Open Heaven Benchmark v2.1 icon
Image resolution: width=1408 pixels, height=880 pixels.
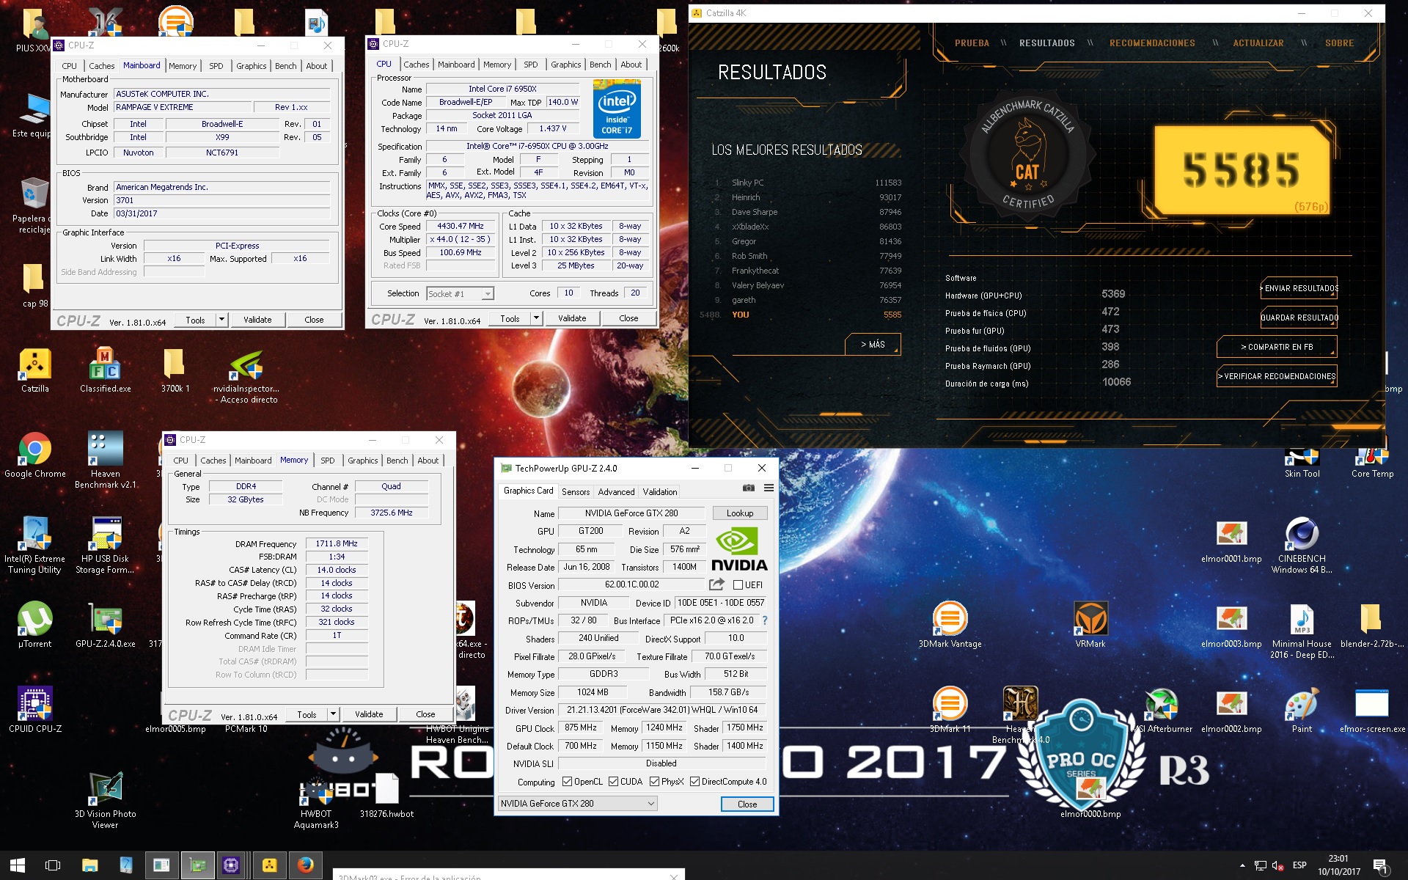click(105, 461)
